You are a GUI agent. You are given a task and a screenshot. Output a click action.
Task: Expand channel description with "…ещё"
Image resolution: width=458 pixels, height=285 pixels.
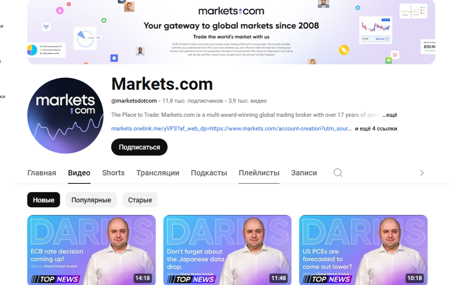(389, 115)
